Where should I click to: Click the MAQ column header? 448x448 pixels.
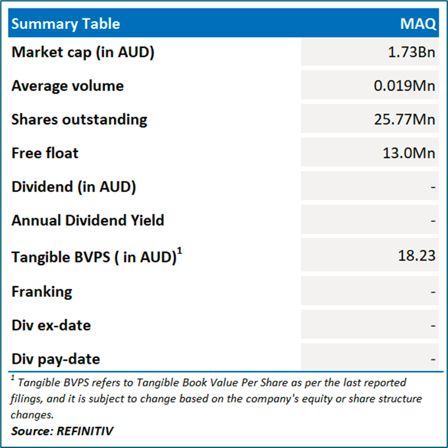click(x=418, y=24)
